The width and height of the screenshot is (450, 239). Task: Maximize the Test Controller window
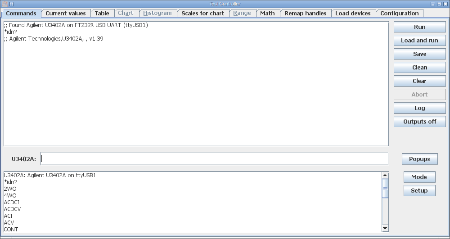click(x=439, y=4)
